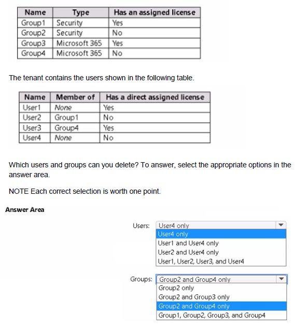Click the 'Member of' column header

(75, 97)
